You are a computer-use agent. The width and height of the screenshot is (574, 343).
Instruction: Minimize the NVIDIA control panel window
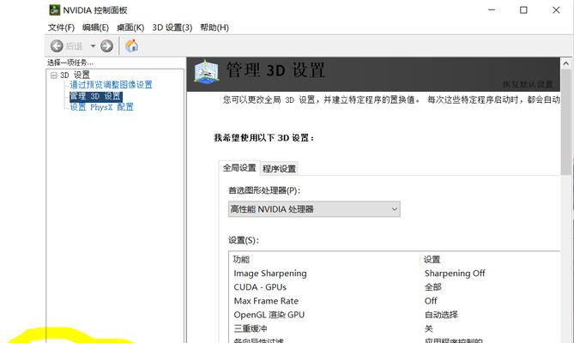coord(492,10)
